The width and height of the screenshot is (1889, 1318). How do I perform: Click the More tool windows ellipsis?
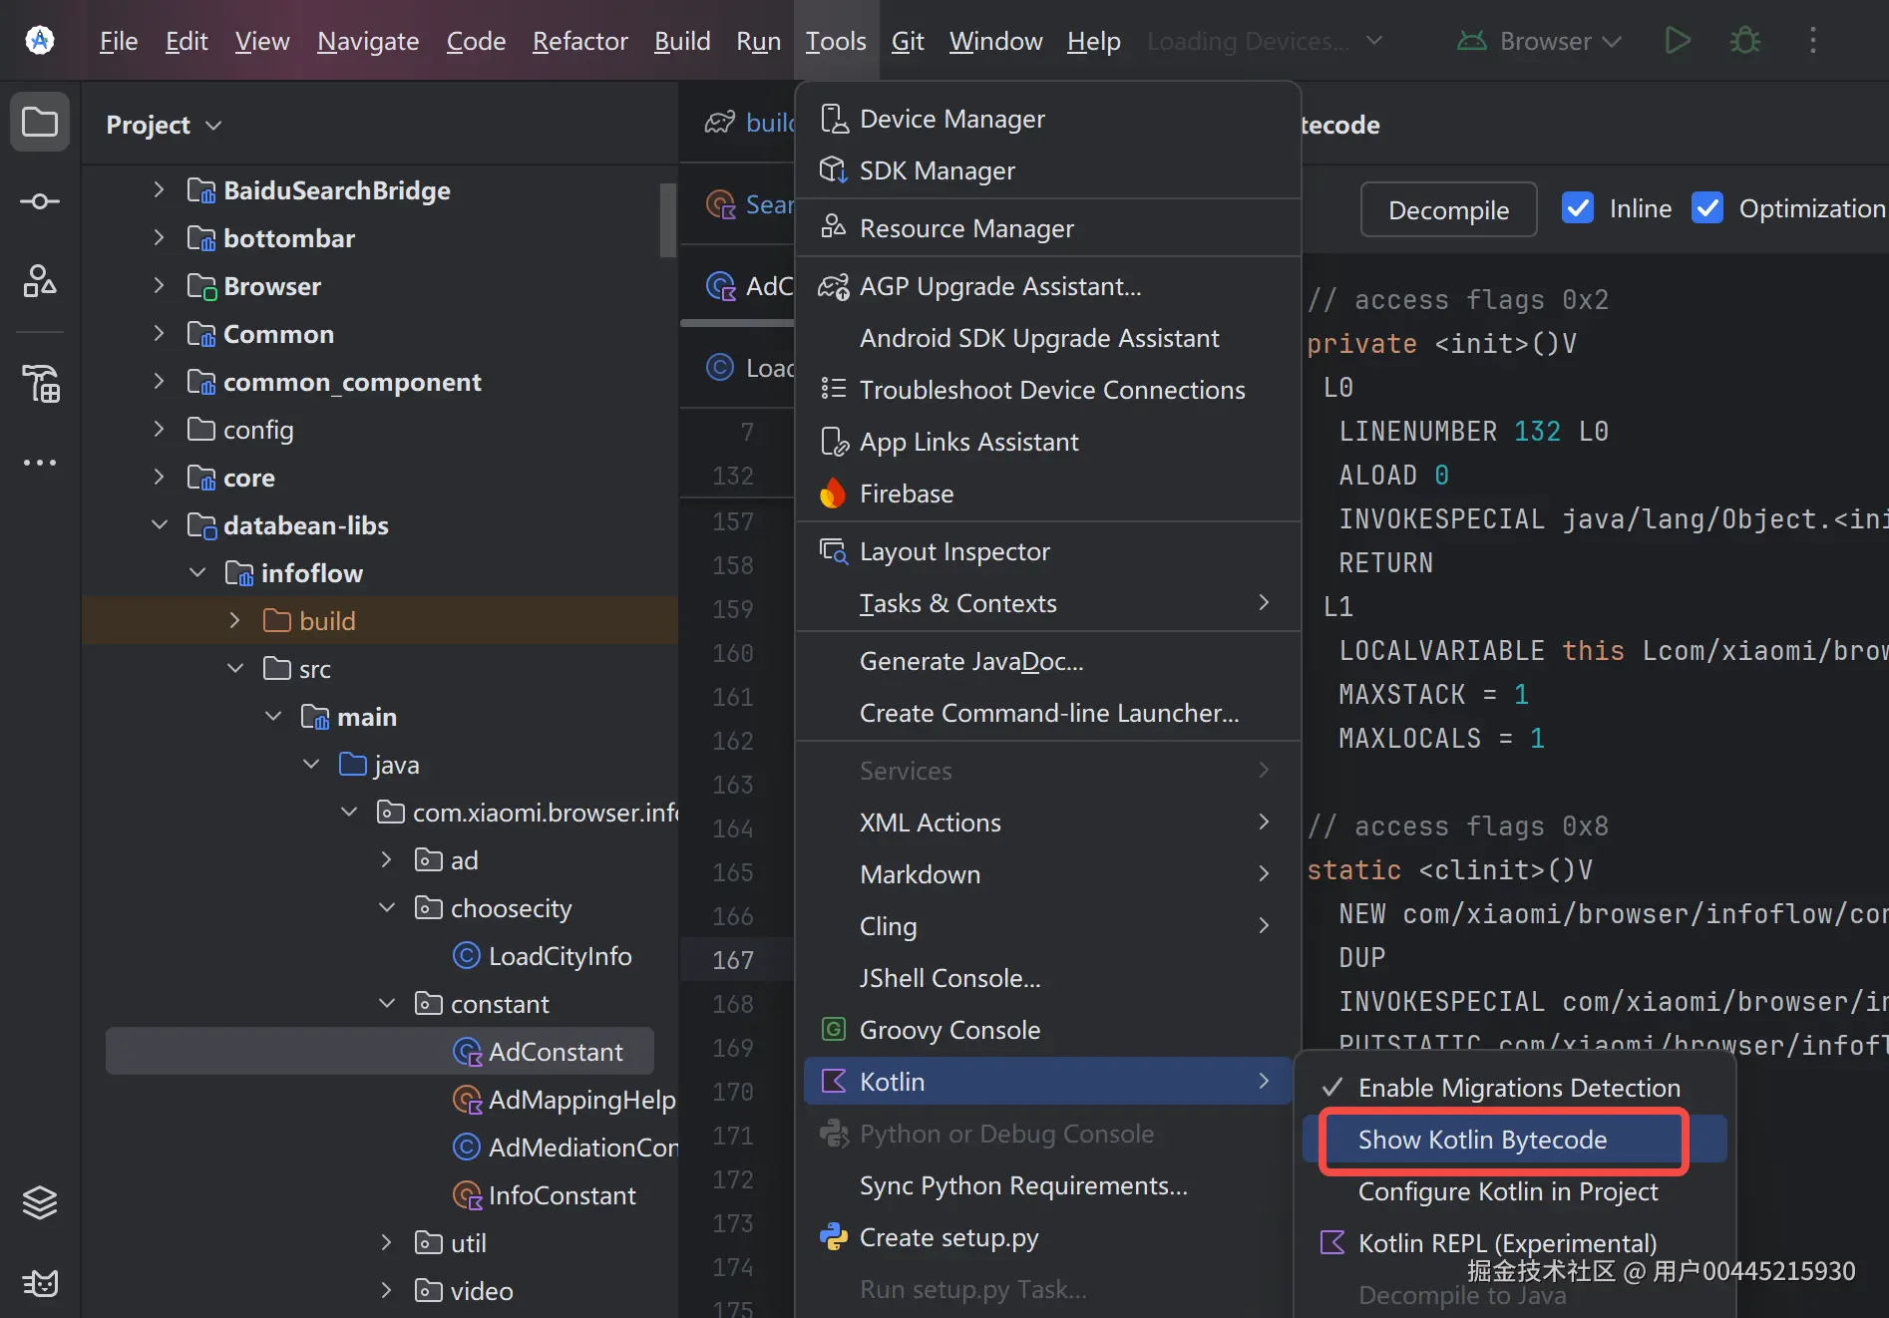click(x=40, y=463)
